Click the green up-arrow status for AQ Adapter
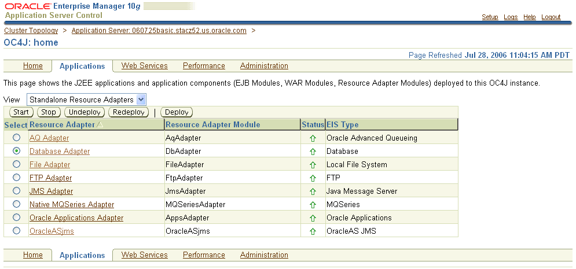Screen dimensions: 576x269 click(313, 138)
